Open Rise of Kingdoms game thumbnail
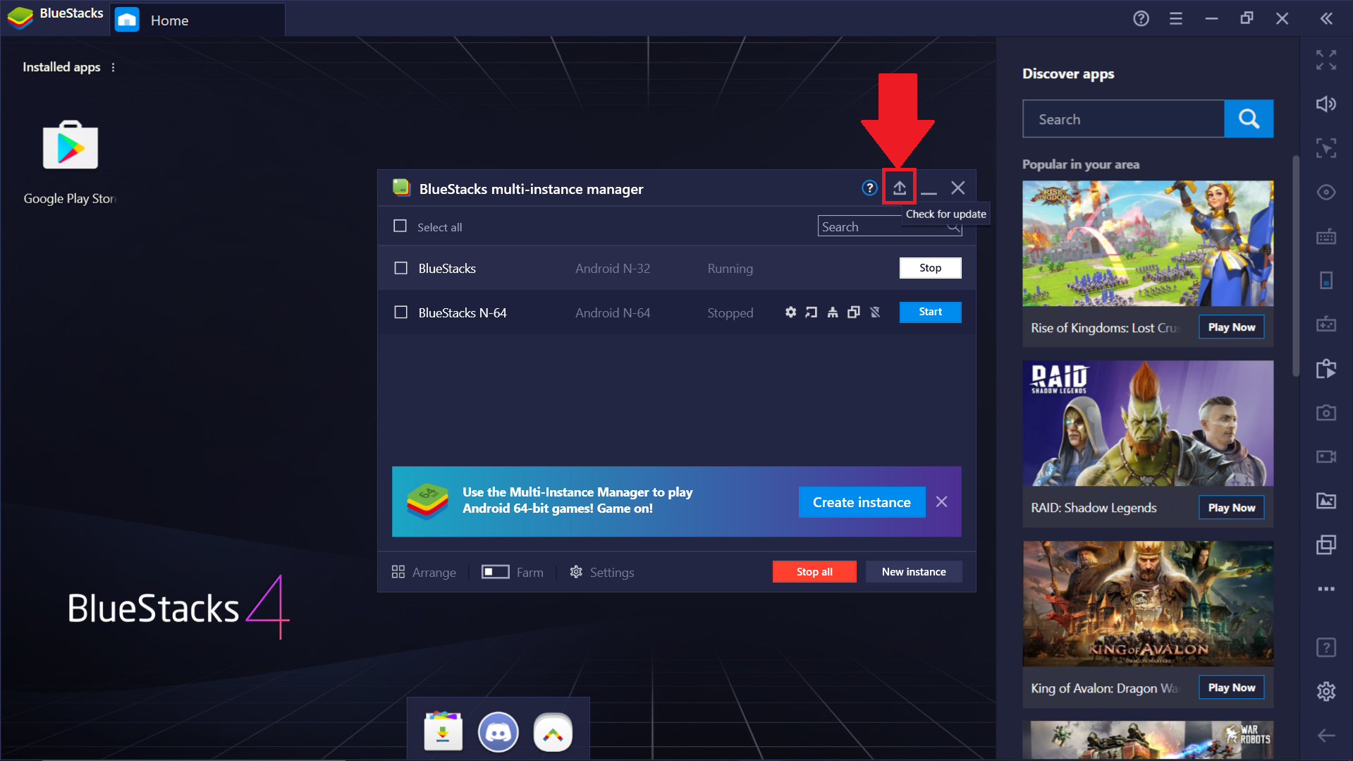 (x=1148, y=243)
